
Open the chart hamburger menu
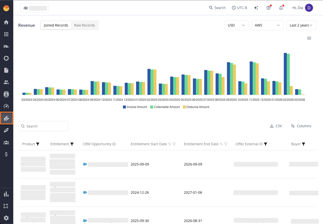click(x=309, y=38)
